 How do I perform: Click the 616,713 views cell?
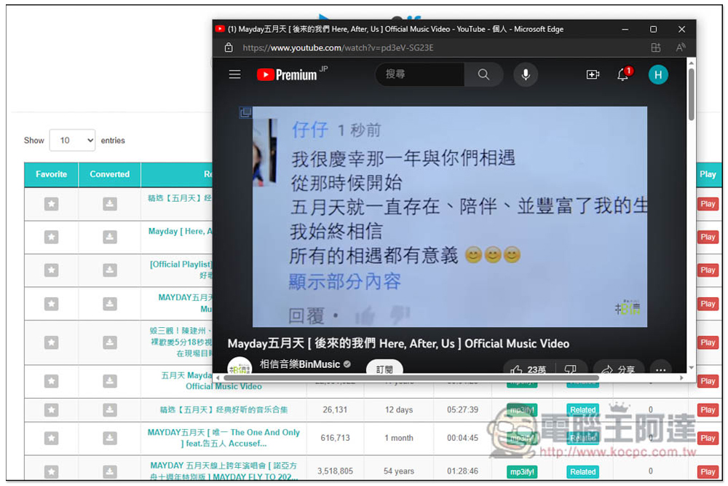(x=335, y=438)
